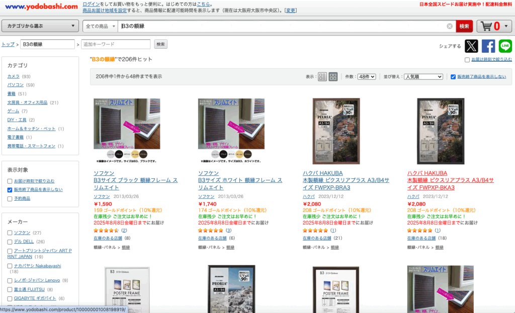The height and width of the screenshot is (313, 515).
Task: Click the 追加キーワード input field
Action: coord(116,44)
